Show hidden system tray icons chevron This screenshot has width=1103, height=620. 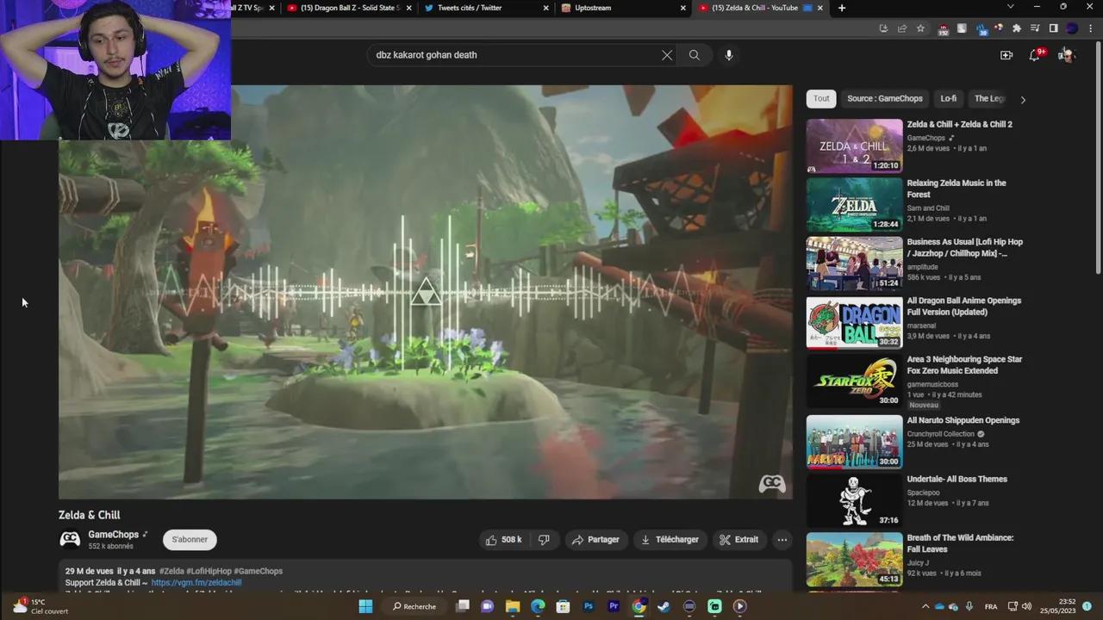point(926,606)
